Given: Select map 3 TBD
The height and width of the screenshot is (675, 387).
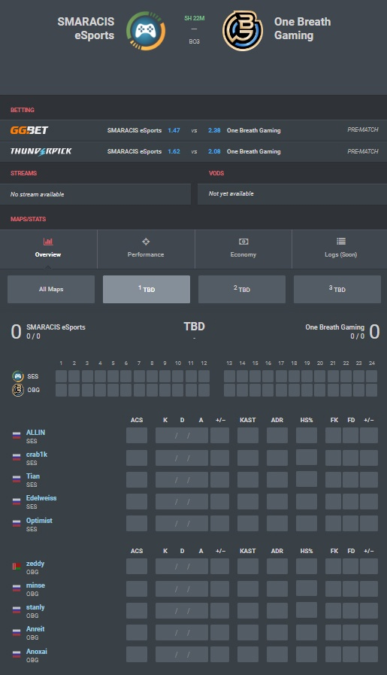Looking at the screenshot, I should click(337, 289).
